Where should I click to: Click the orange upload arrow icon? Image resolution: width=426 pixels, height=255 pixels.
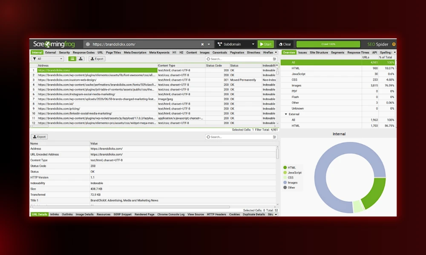pyautogui.click(x=394, y=44)
